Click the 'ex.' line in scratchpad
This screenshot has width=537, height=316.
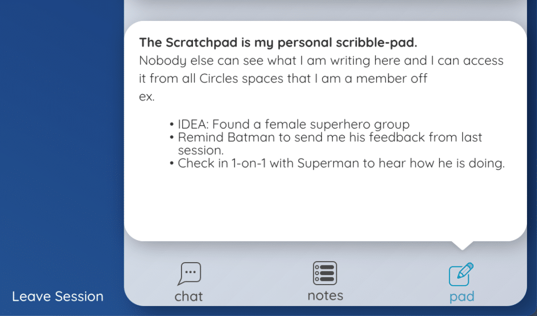147,97
